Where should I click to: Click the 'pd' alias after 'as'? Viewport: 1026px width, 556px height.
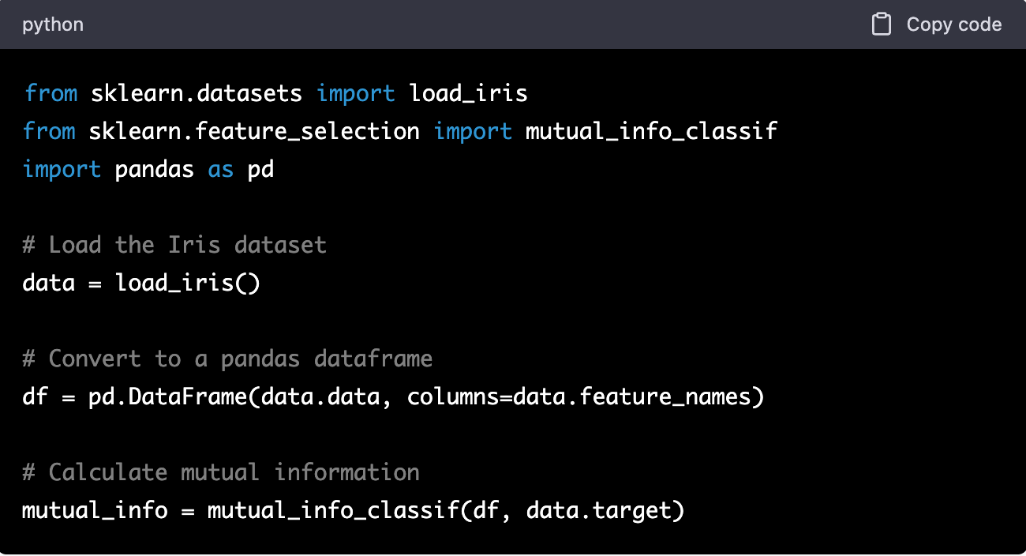point(260,169)
